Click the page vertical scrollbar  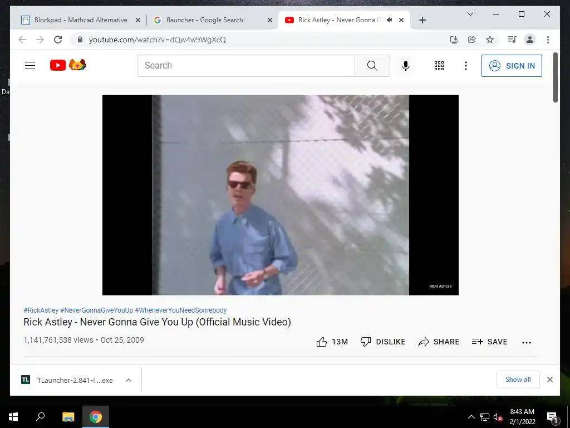[555, 77]
